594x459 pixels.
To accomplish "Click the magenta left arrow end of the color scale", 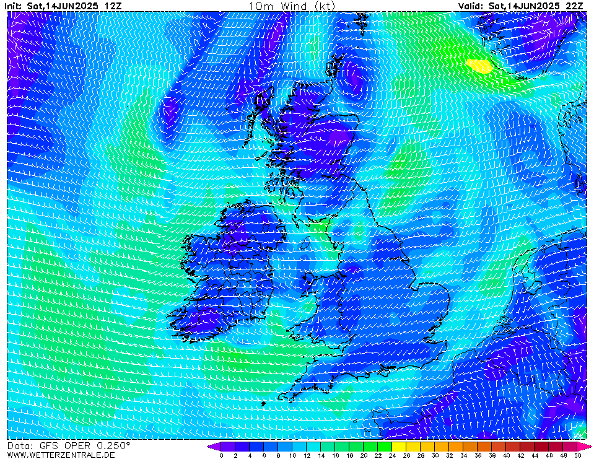I will [x=214, y=446].
